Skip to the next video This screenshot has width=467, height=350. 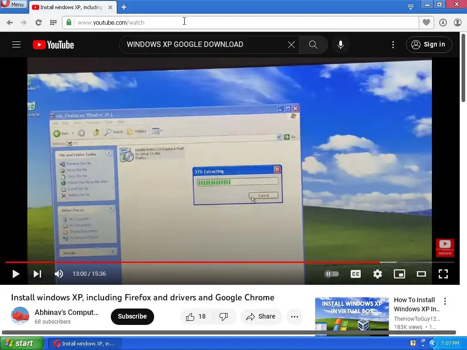coord(37,274)
